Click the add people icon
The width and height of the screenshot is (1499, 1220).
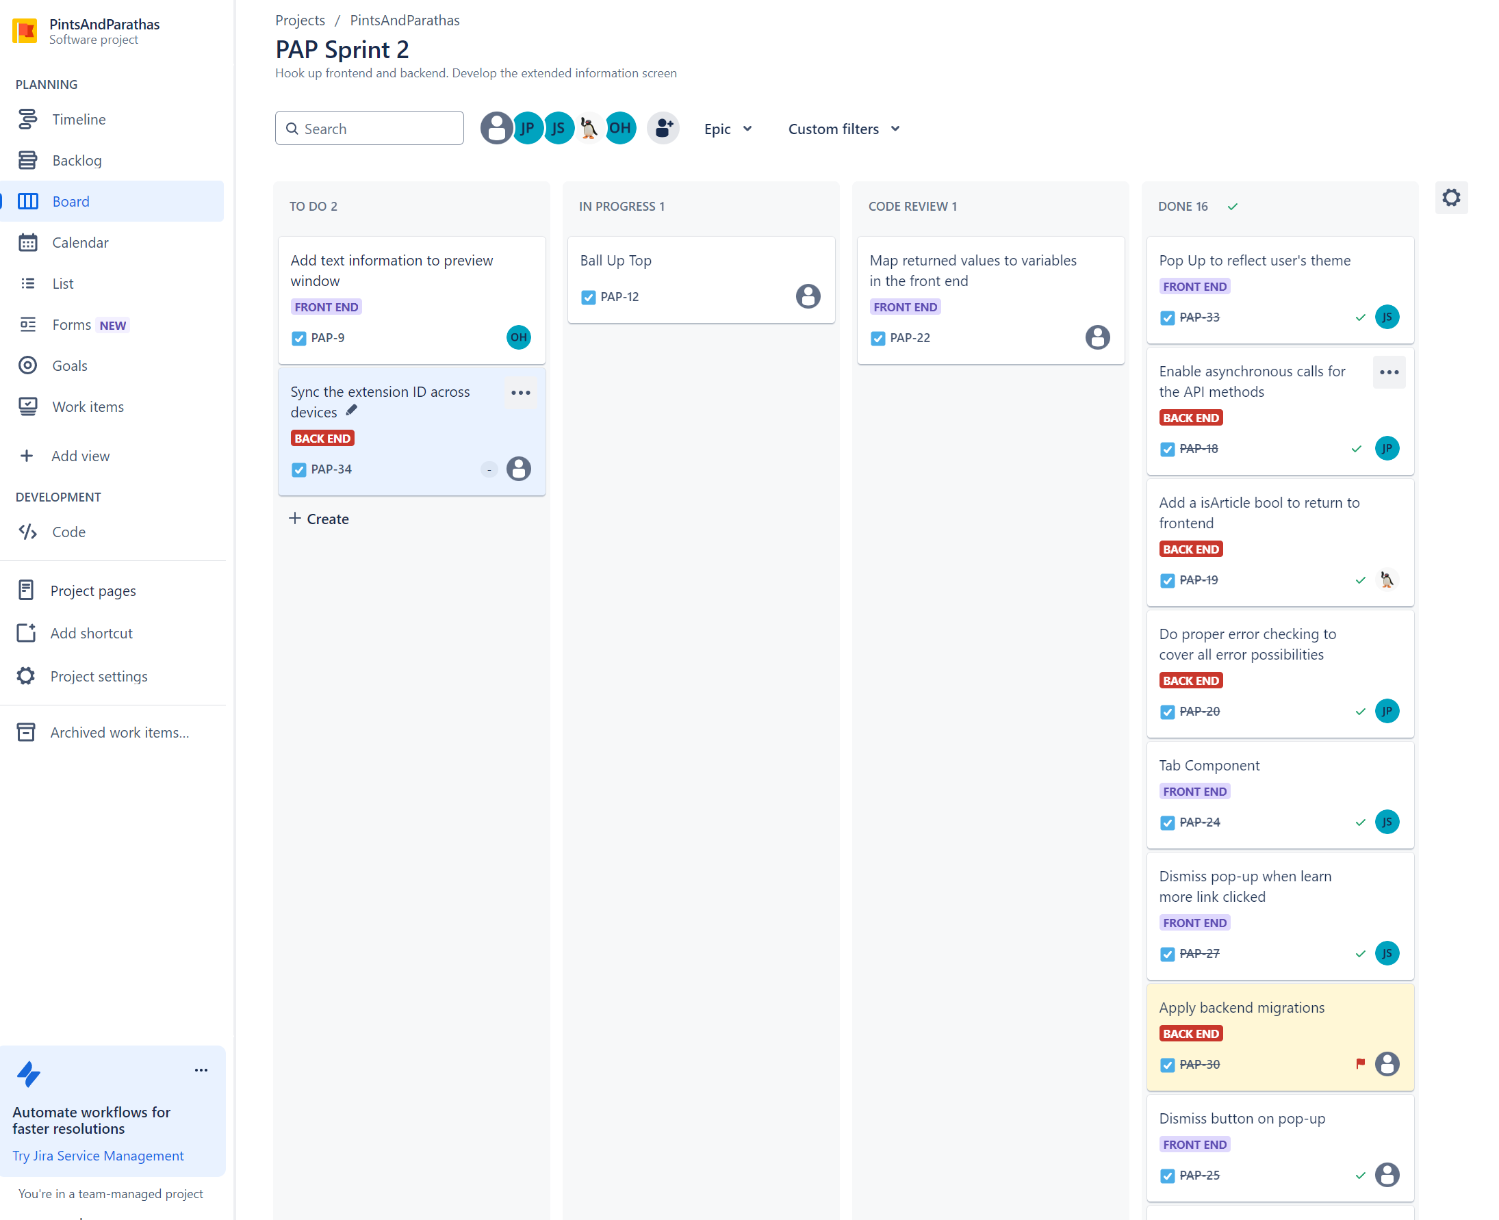663,129
